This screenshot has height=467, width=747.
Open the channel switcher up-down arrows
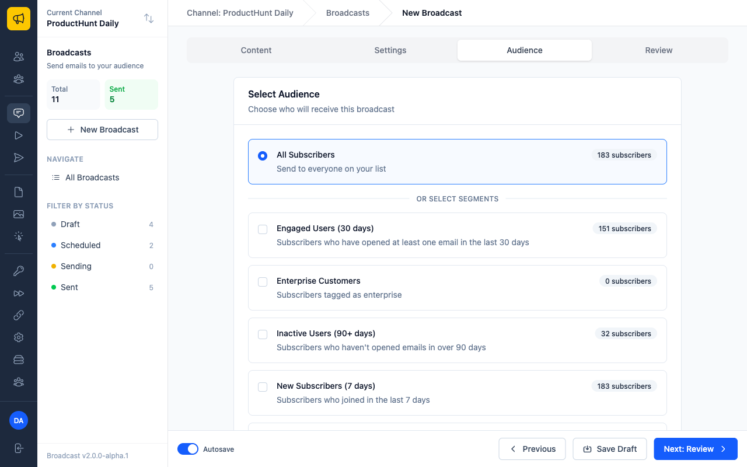point(149,19)
